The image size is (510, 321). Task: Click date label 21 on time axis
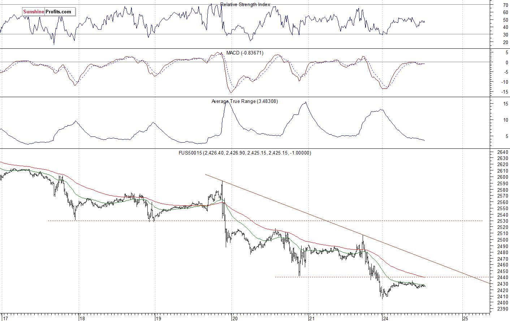click(x=312, y=318)
